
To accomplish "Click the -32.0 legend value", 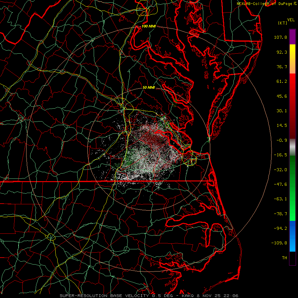I will pyautogui.click(x=280, y=170).
